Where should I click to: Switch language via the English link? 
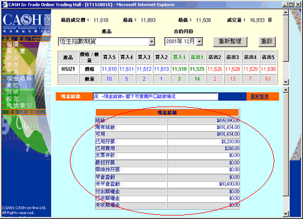pos(36,38)
